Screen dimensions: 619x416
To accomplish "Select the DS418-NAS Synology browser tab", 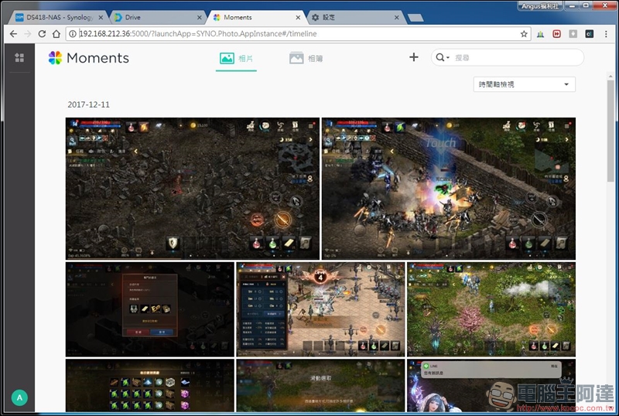I will click(60, 17).
